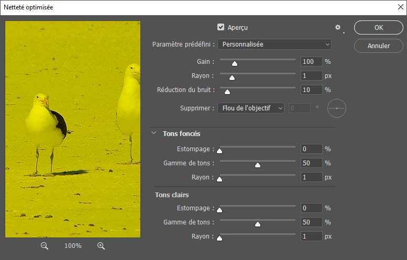This screenshot has height=260, width=407.
Task: Open the Supprimer blur type dropdown
Action: [x=250, y=108]
